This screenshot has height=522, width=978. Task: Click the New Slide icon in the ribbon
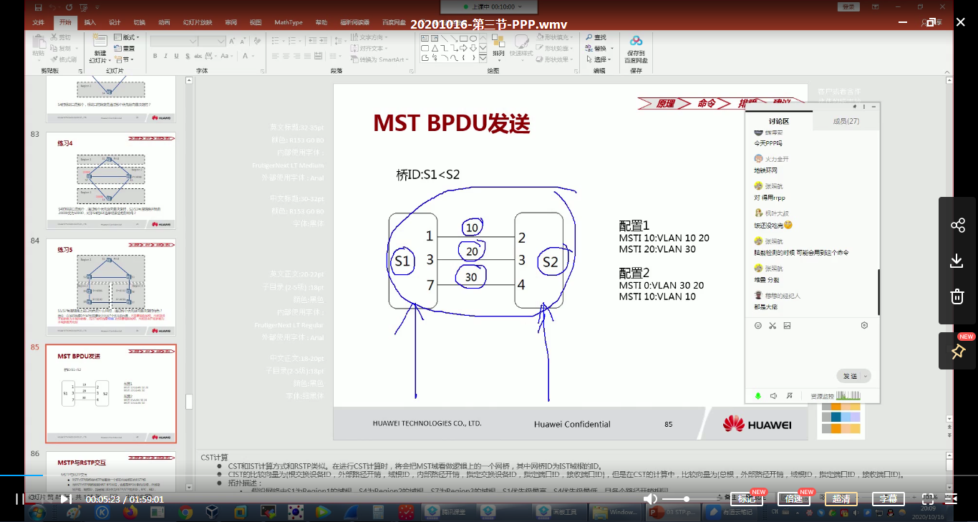[100, 42]
